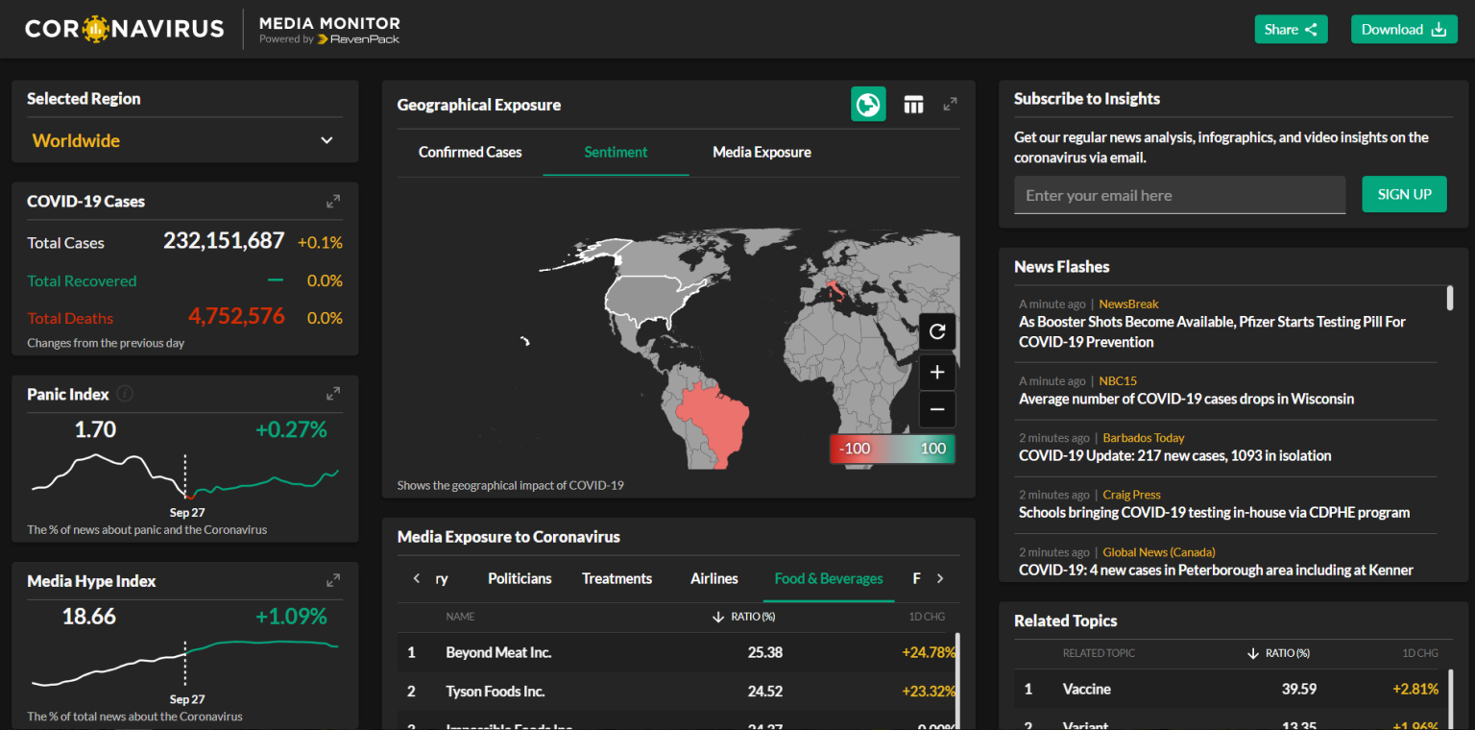Click the Panic Index info icon

[125, 394]
